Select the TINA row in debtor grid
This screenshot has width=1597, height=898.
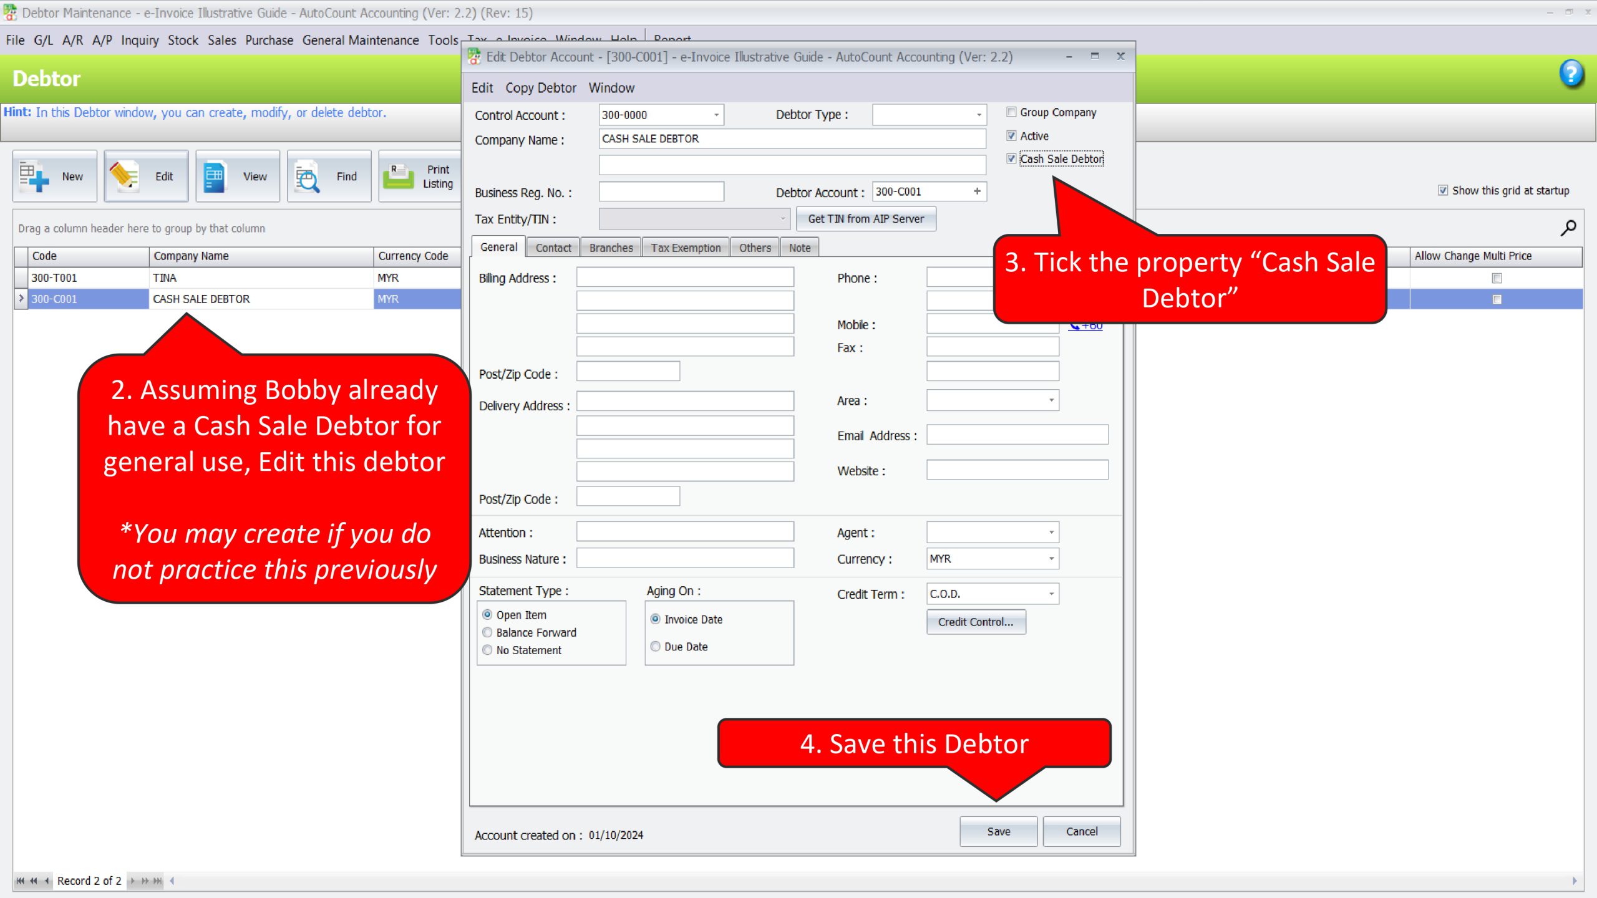(x=237, y=278)
